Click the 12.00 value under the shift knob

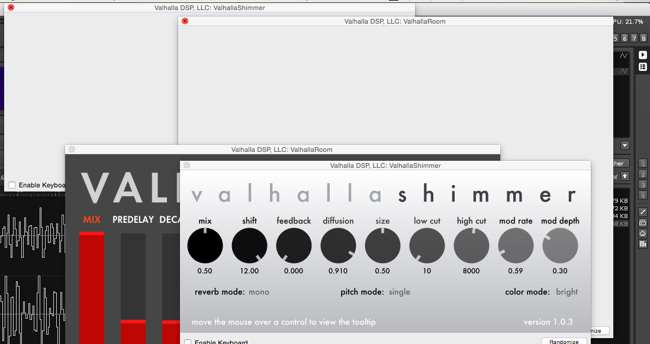click(249, 271)
